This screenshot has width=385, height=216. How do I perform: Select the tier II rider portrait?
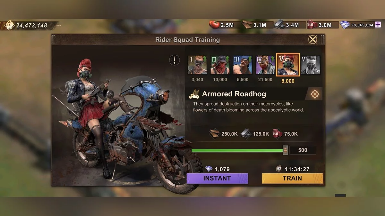[220, 65]
